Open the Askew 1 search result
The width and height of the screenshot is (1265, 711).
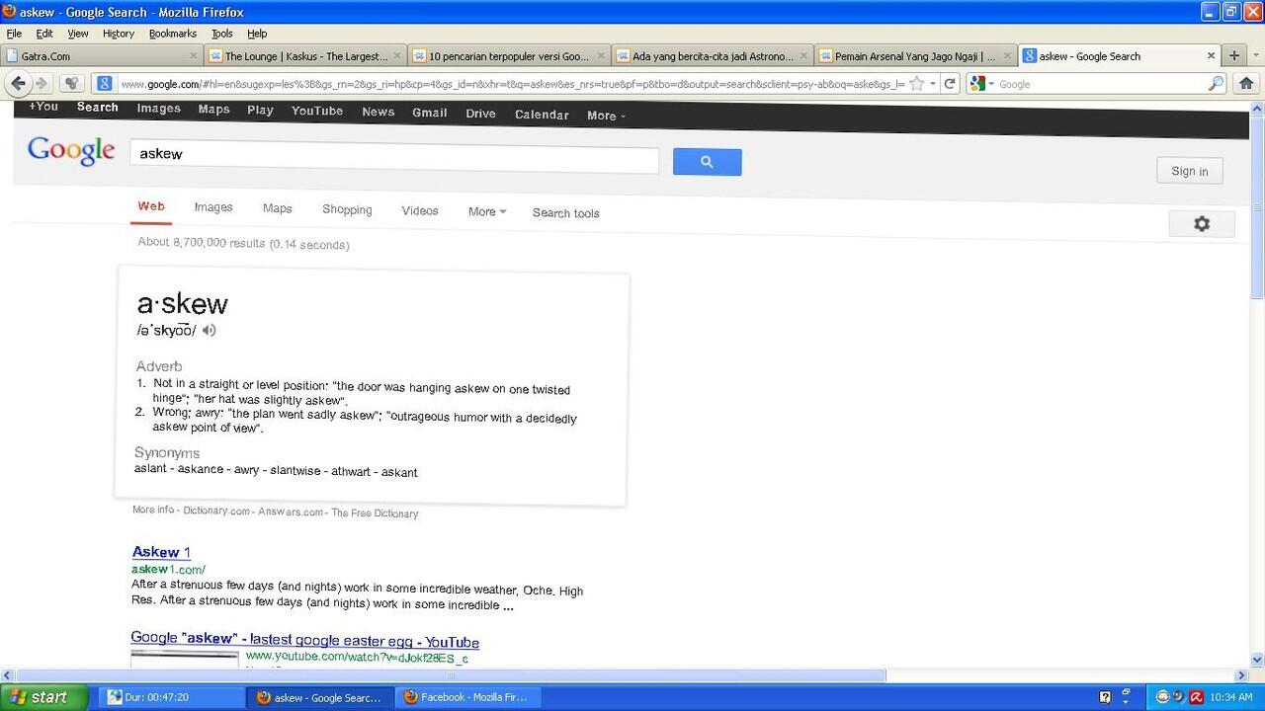coord(161,552)
